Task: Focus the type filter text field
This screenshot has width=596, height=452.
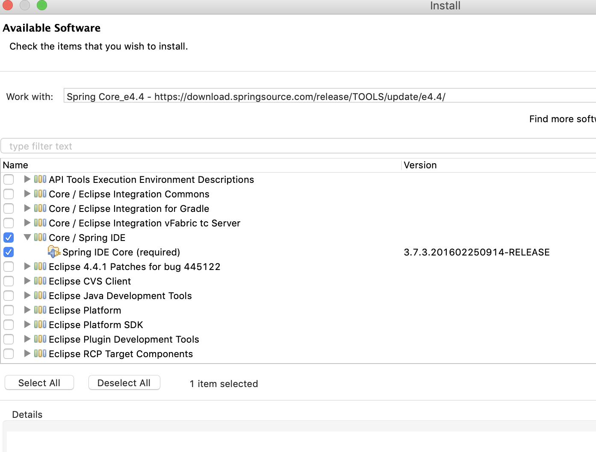Action: pyautogui.click(x=298, y=146)
